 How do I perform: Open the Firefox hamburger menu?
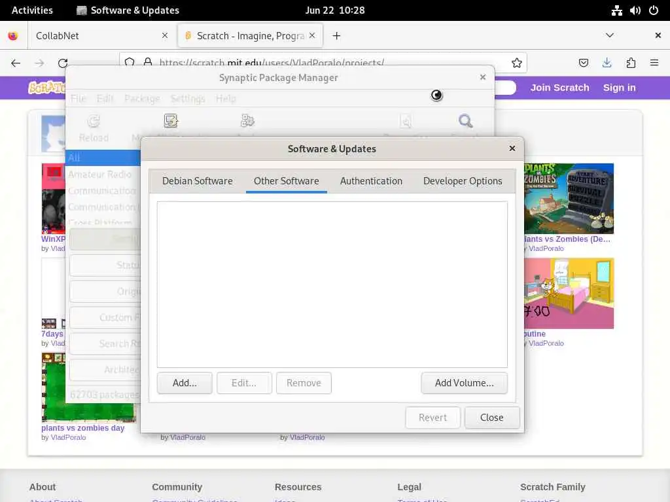[654, 63]
